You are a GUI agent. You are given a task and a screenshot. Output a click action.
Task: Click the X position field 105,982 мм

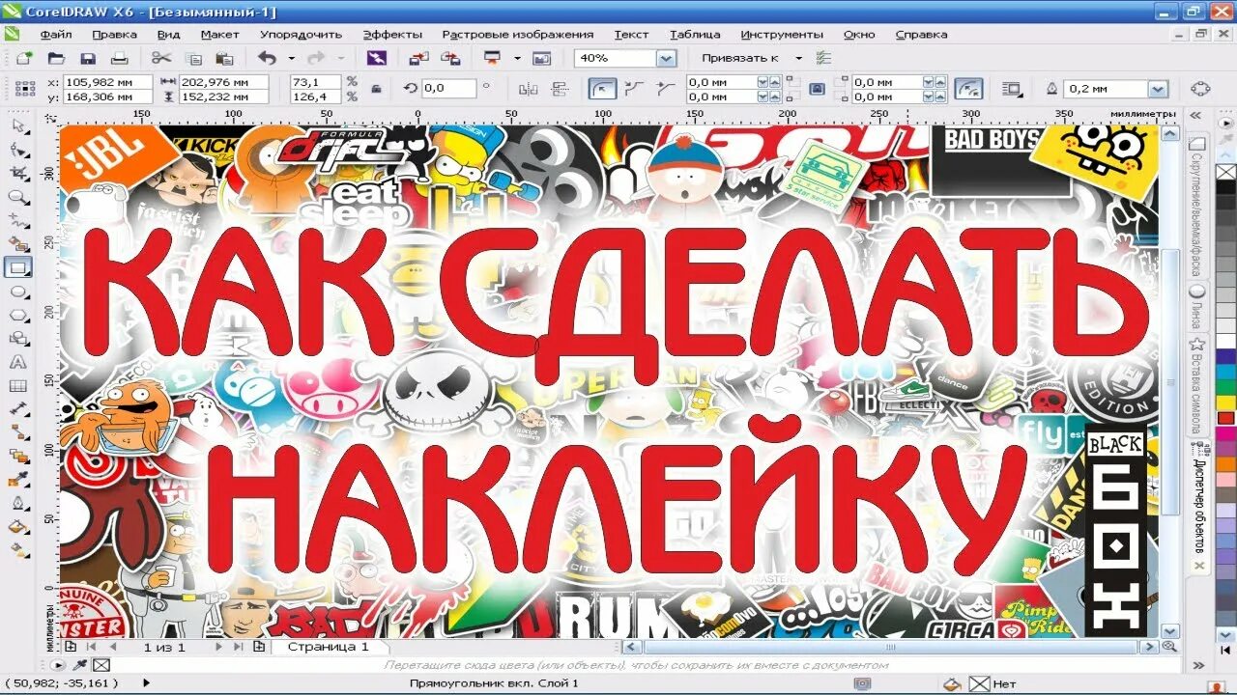pyautogui.click(x=106, y=83)
